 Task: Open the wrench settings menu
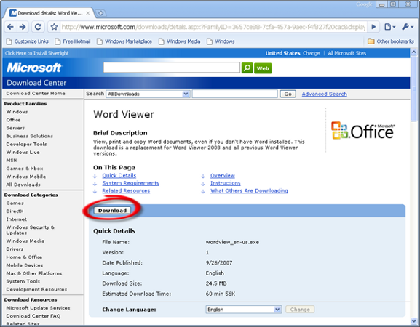[x=408, y=27]
